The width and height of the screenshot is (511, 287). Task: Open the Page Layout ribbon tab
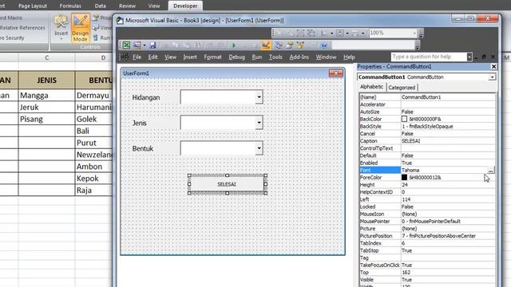tap(33, 6)
